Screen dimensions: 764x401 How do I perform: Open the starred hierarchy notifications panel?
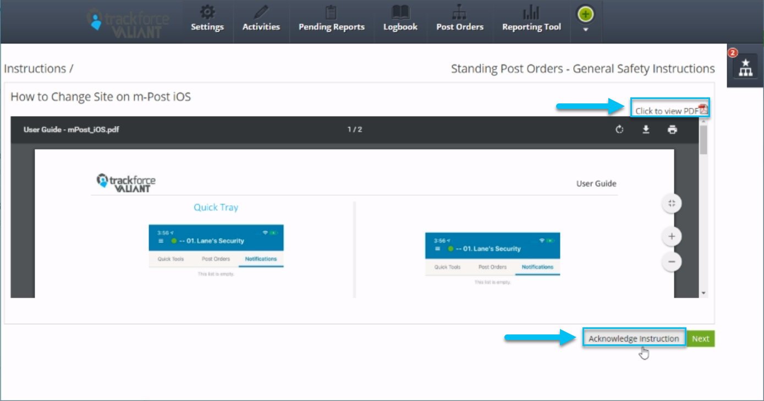pyautogui.click(x=745, y=65)
